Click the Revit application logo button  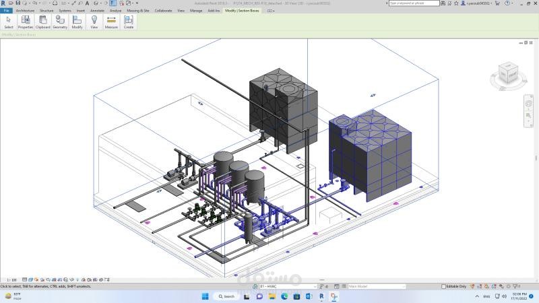coord(3,3)
